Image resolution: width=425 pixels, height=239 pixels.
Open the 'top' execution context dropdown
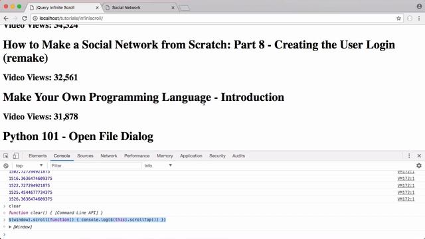coord(29,165)
